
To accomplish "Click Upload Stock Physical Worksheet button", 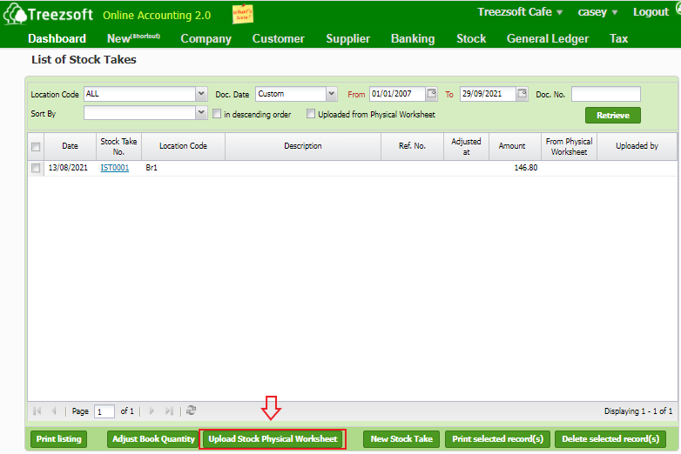I will coord(273,439).
